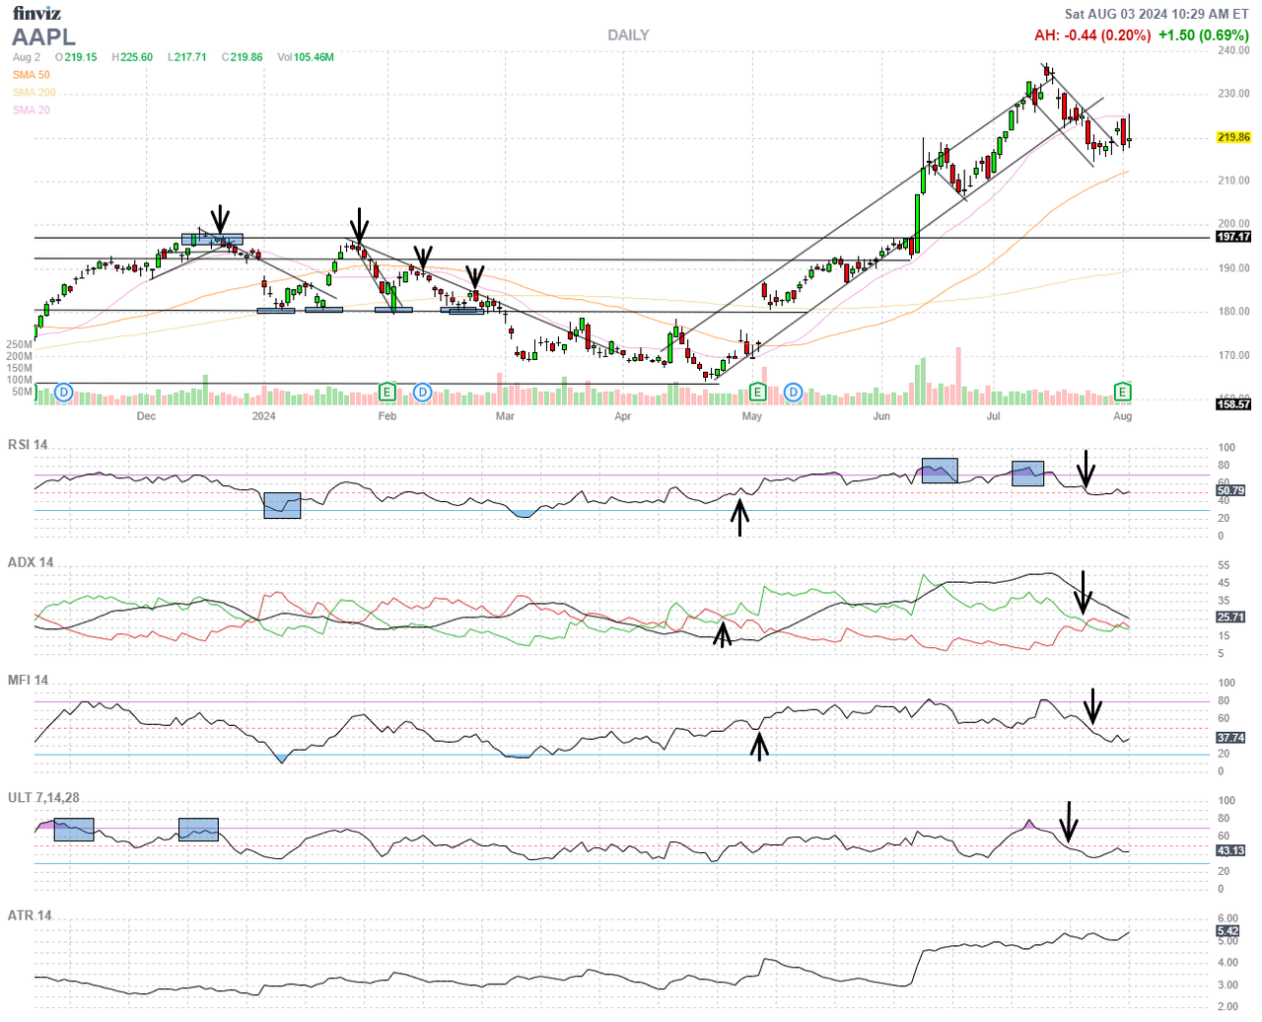The height and width of the screenshot is (1022, 1262).
Task: Click the MFI 14 indicator title
Action: (29, 680)
